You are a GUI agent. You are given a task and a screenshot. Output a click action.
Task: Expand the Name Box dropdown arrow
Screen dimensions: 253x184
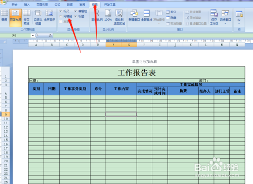point(33,35)
